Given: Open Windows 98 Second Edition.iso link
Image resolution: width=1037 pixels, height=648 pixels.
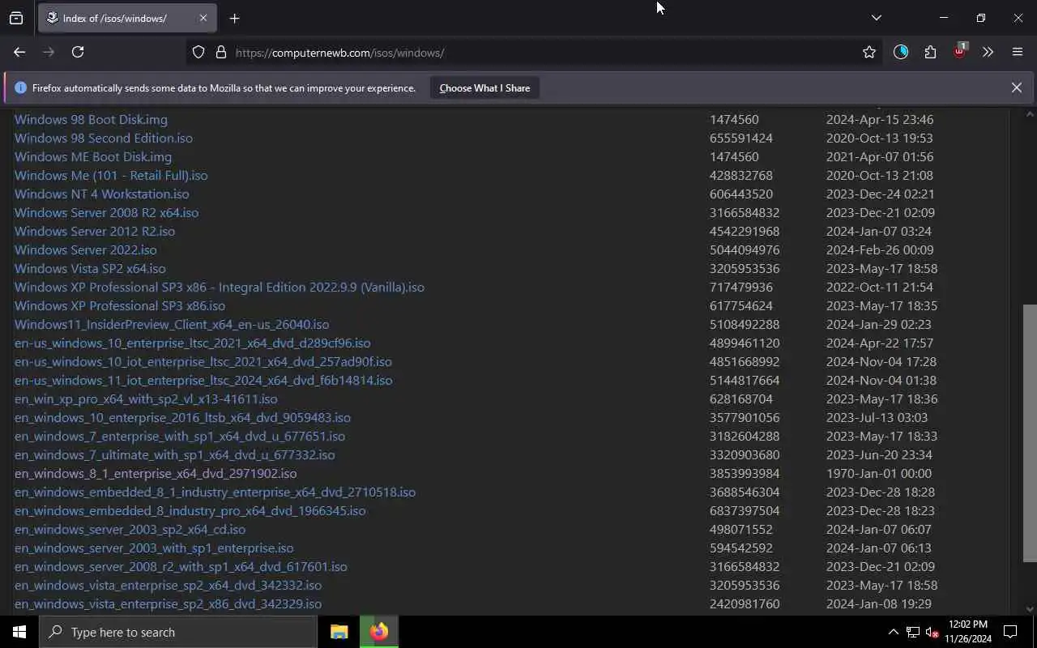Looking at the screenshot, I should click(104, 139).
